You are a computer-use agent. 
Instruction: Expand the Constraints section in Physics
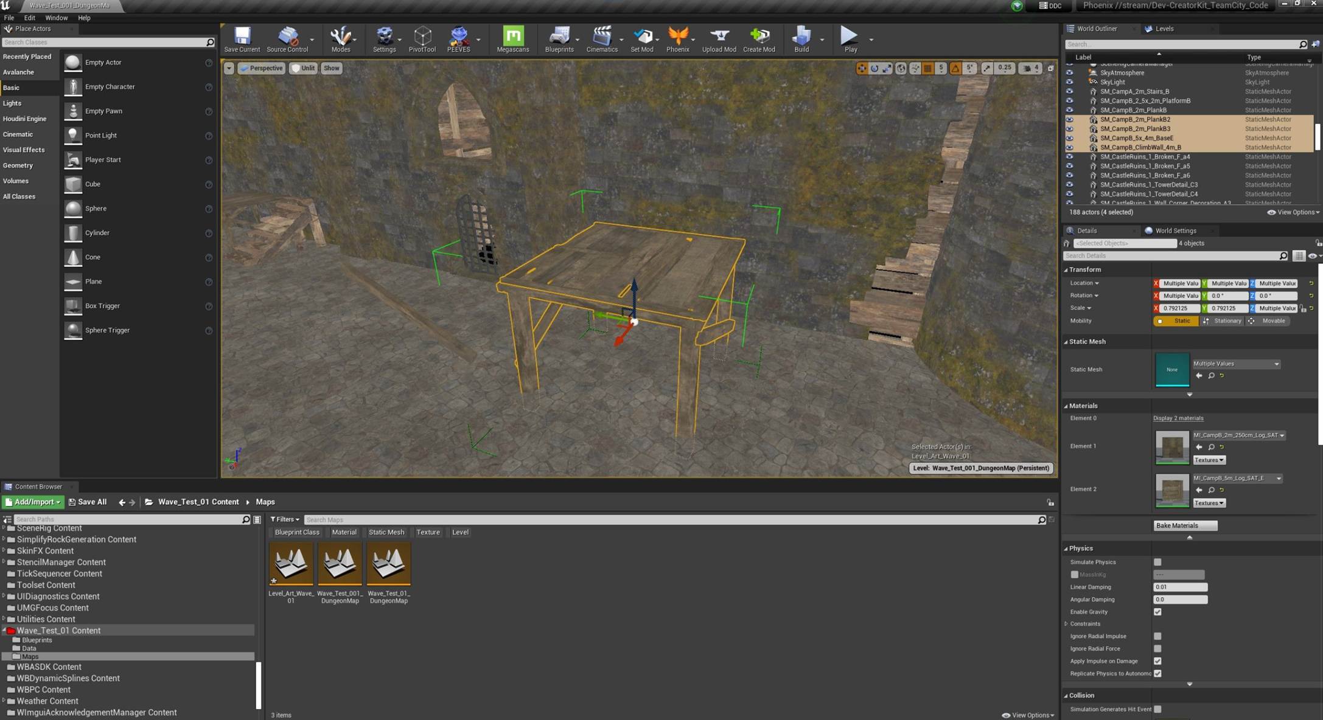pos(1067,624)
